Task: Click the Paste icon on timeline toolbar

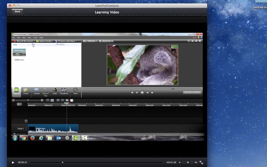Action: (x=72, y=101)
